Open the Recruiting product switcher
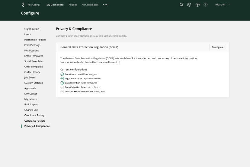 [x=34, y=5]
